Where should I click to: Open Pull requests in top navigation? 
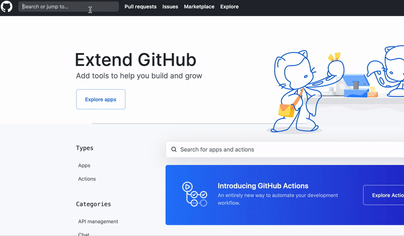(x=140, y=7)
